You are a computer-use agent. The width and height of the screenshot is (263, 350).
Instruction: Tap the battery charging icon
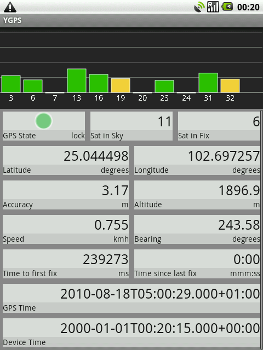227,7
